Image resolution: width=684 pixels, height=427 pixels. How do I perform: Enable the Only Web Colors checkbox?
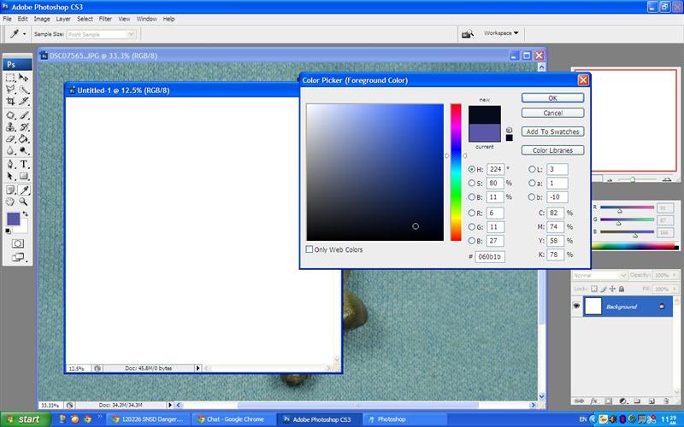(310, 249)
